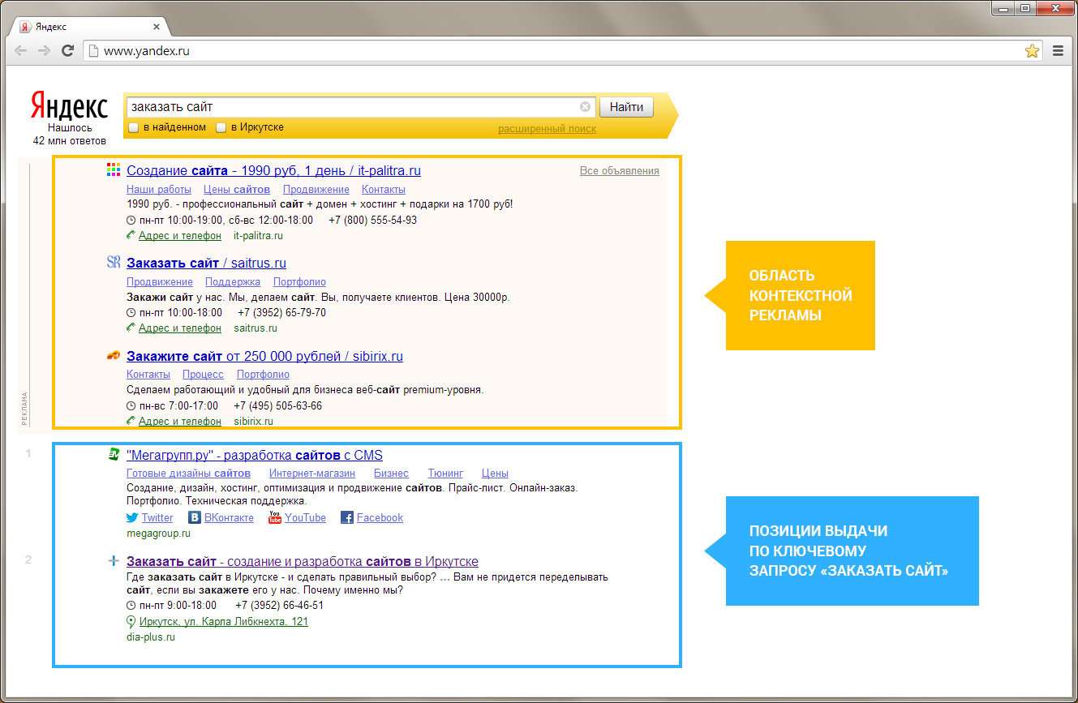The width and height of the screenshot is (1078, 703).
Task: Click the browser forward arrow
Action: pyautogui.click(x=44, y=50)
